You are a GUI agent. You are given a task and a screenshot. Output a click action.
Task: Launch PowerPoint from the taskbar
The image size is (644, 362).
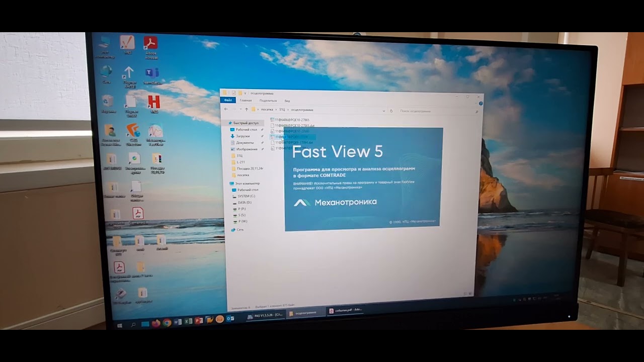coord(199,321)
